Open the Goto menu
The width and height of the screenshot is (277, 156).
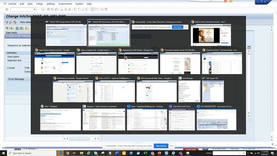pyautogui.click(x=30, y=4)
